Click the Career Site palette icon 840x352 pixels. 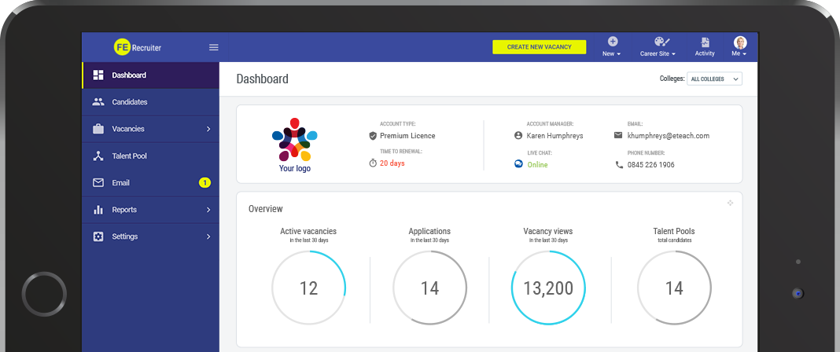tap(662, 42)
